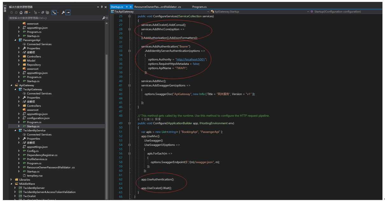Viewport: 385px width, 202px height.
Task: Click the pending changes filter clock icon
Action: pyautogui.click(x=36, y=12)
